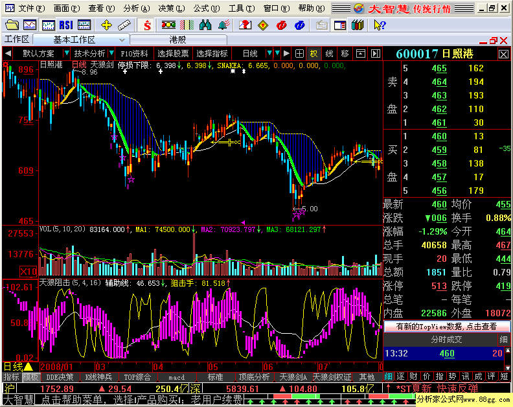
Task: Click the 13:32 trade record row
Action: (444, 353)
